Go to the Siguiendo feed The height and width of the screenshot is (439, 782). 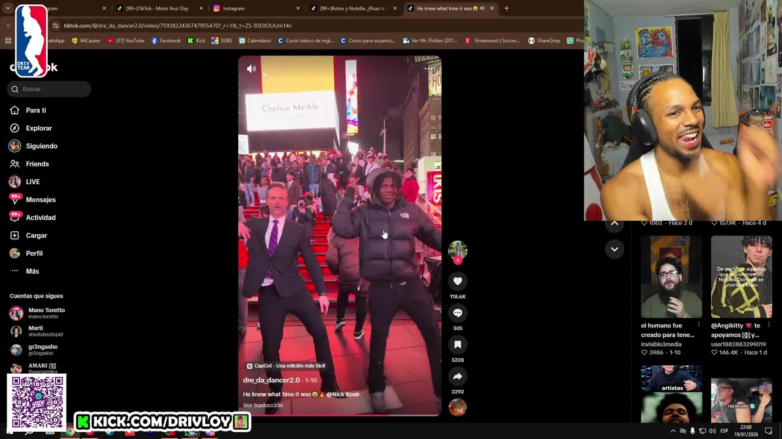click(x=42, y=146)
